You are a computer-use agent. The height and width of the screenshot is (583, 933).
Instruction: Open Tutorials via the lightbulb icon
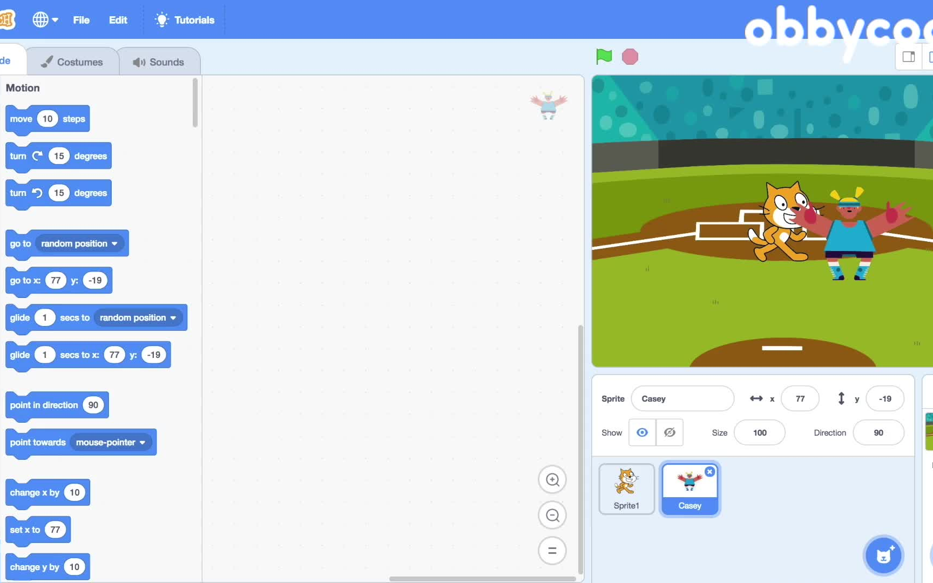(x=161, y=19)
